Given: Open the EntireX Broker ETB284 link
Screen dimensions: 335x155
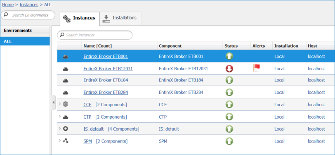Looking at the screenshot, I should point(106,93).
